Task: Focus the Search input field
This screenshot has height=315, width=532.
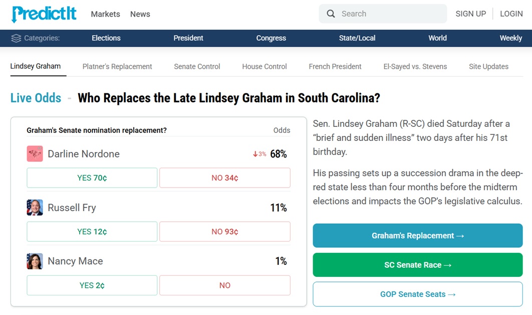Action: [383, 14]
